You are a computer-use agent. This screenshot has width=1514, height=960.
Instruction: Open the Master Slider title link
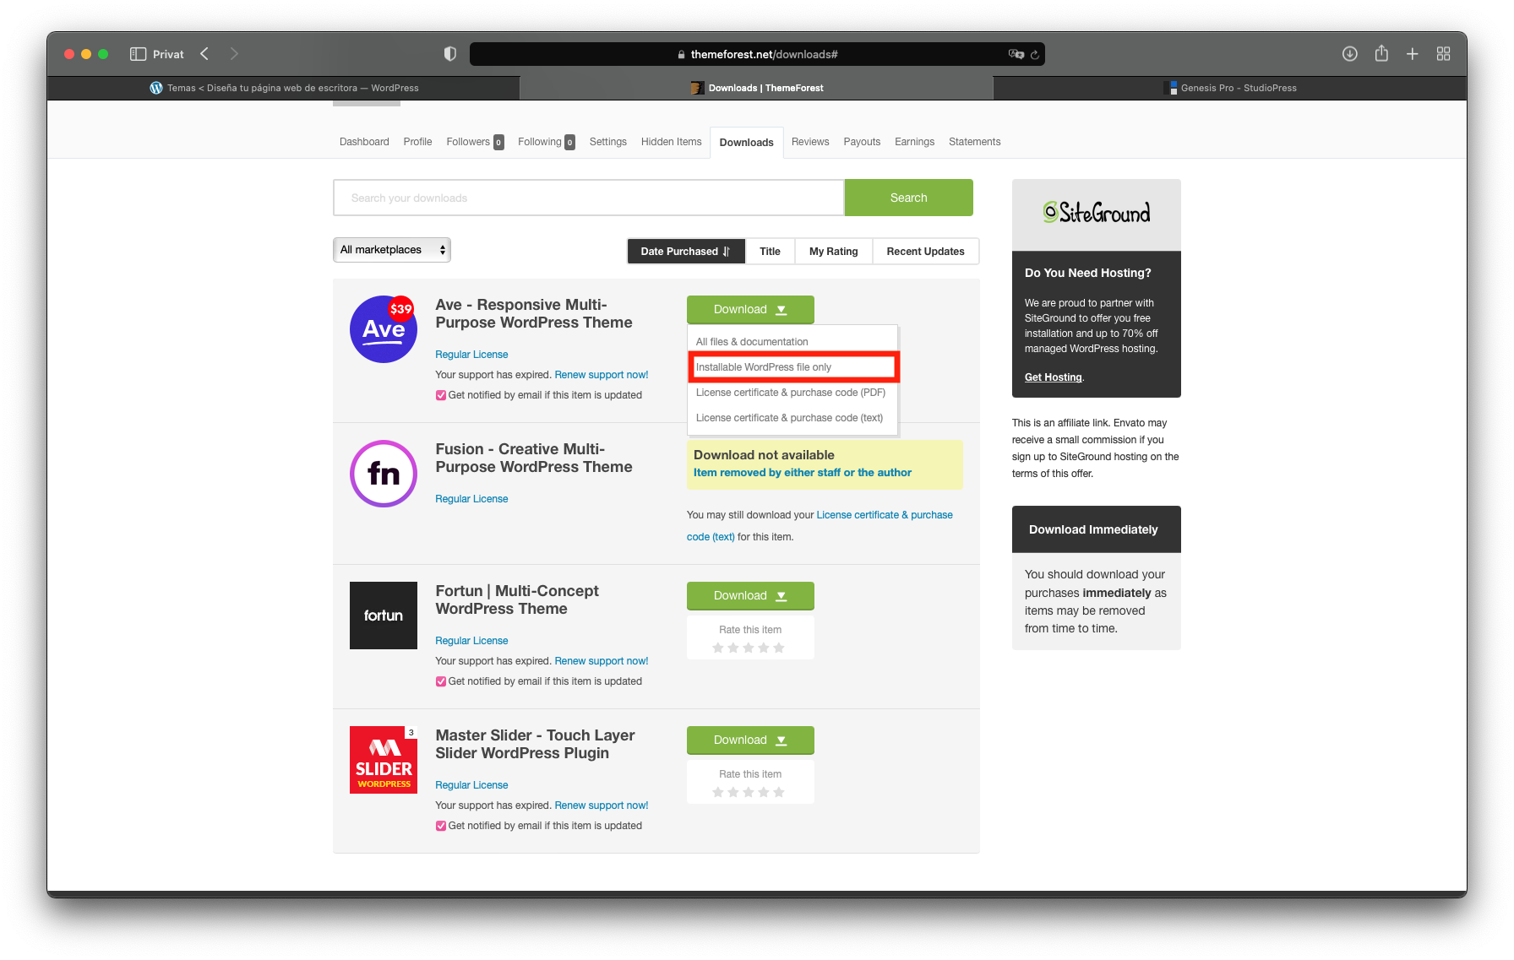[535, 745]
